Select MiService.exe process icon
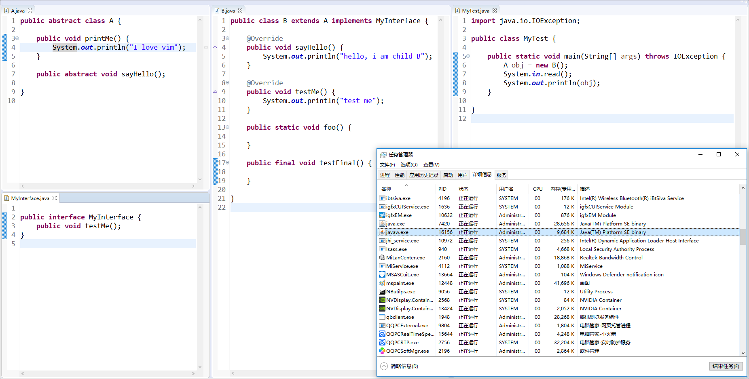749x379 pixels. click(x=382, y=266)
